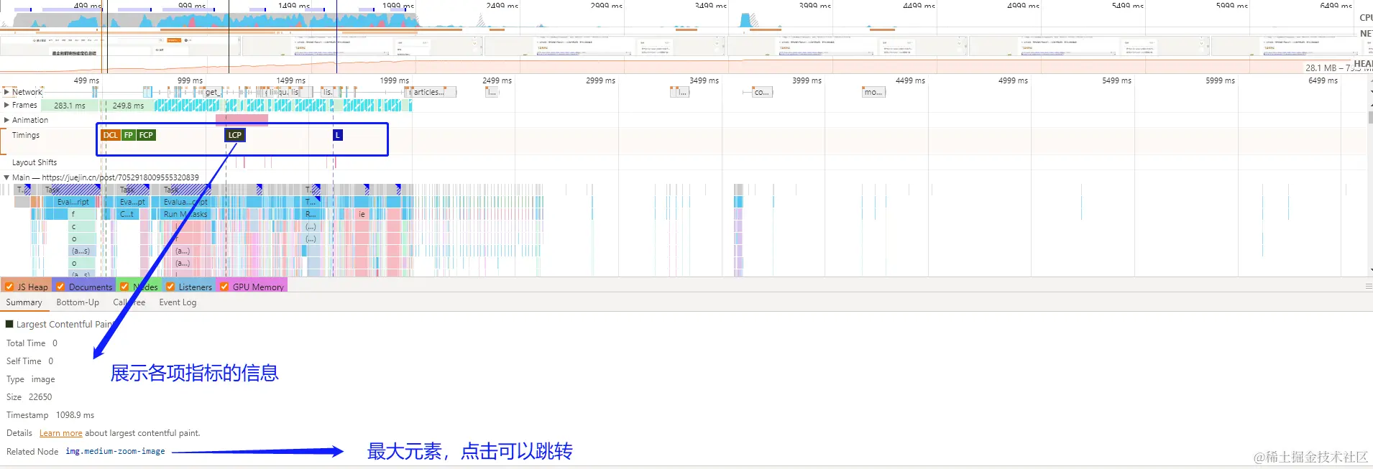Switch to the Bottom-Up tab

(x=78, y=302)
